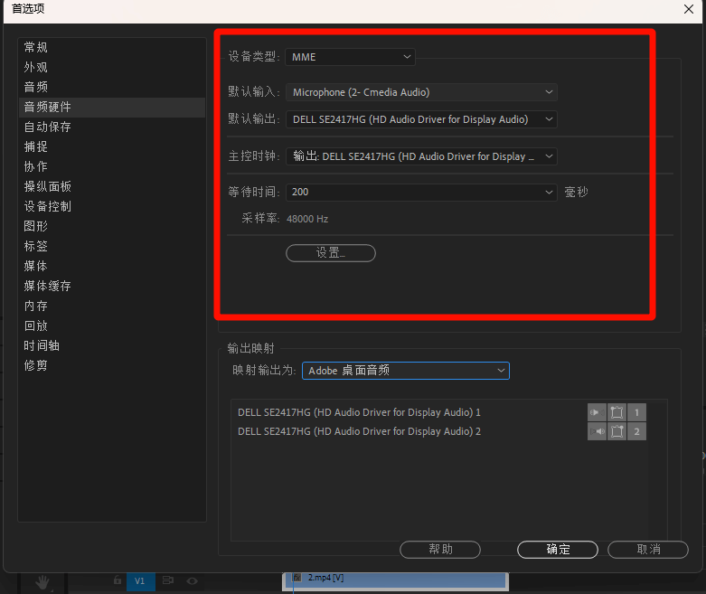Image resolution: width=706 pixels, height=594 pixels.
Task: Click channel number 2 icon in output mapping
Action: 636,431
